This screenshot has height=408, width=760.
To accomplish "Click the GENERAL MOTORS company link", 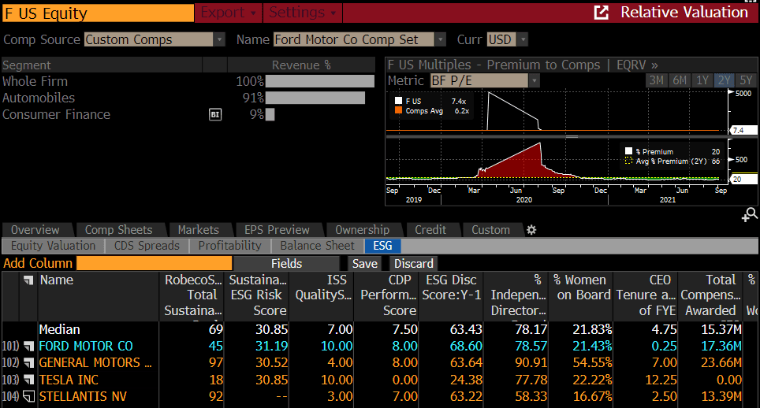I will 95,363.
